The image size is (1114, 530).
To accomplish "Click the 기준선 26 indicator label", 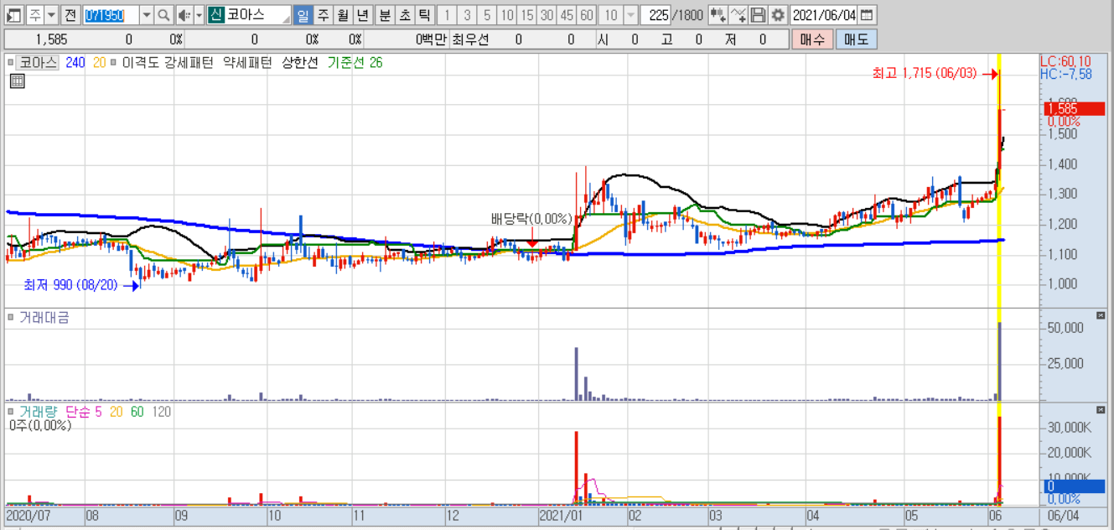I will click(355, 62).
